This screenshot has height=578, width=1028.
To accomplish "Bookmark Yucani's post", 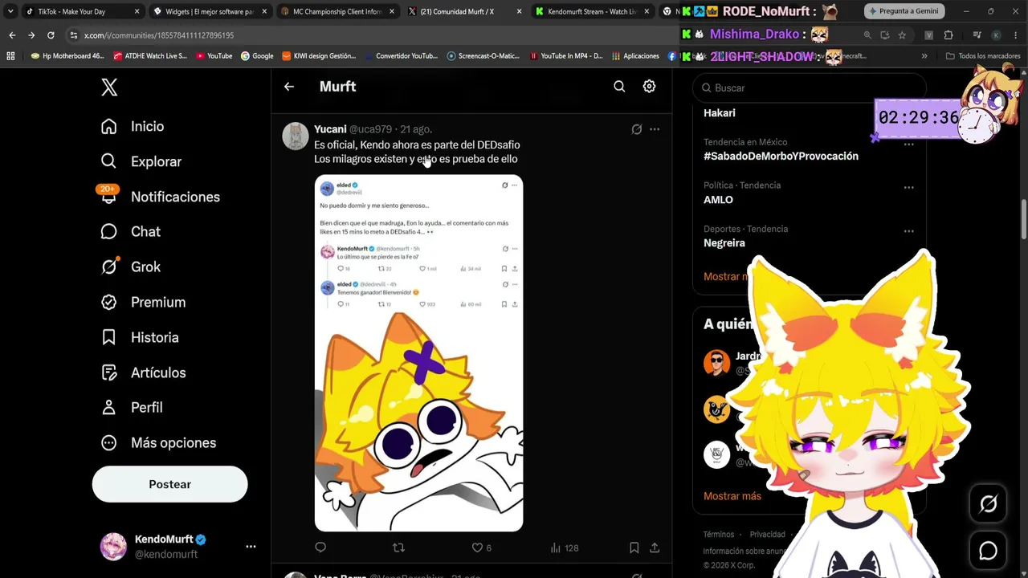I will click(x=634, y=547).
